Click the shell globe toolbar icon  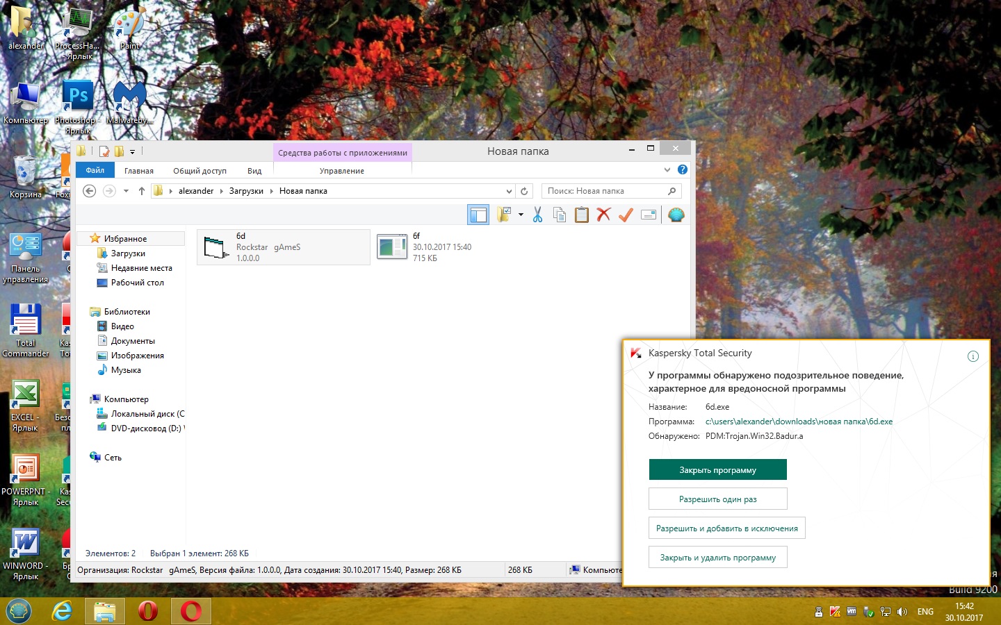(676, 215)
